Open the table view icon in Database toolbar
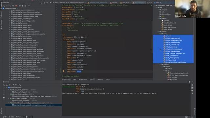This screenshot has height=118, width=210. [20, 6]
